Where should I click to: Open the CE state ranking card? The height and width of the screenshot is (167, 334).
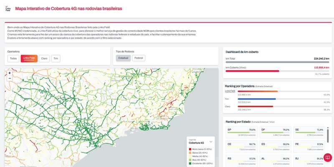click(242, 147)
